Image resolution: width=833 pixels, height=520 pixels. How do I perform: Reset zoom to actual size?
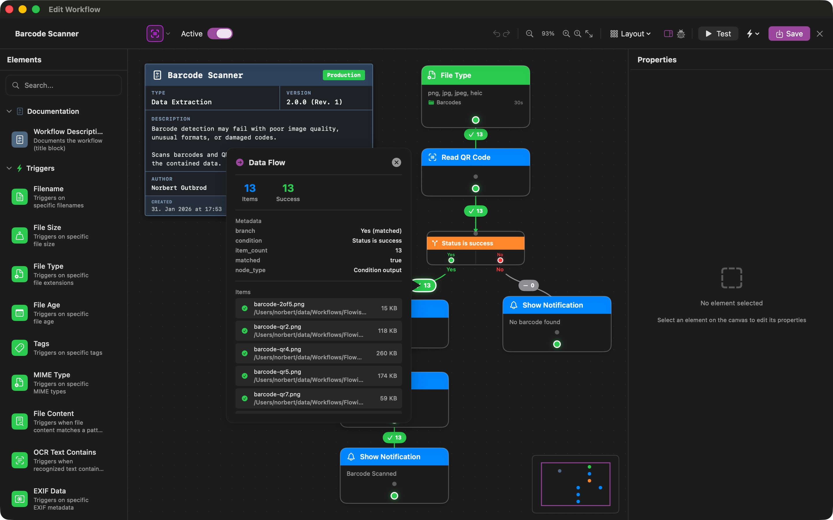pyautogui.click(x=578, y=34)
